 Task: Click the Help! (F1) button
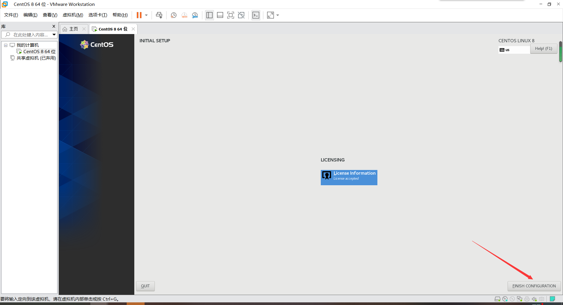click(544, 49)
